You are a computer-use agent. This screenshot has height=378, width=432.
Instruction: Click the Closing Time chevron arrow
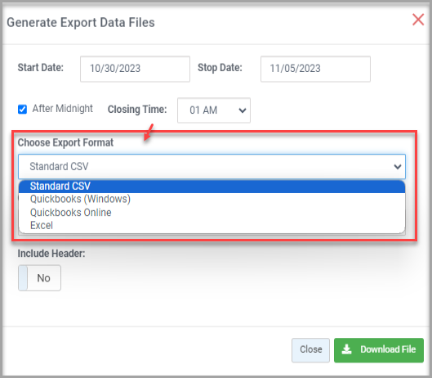(x=243, y=110)
